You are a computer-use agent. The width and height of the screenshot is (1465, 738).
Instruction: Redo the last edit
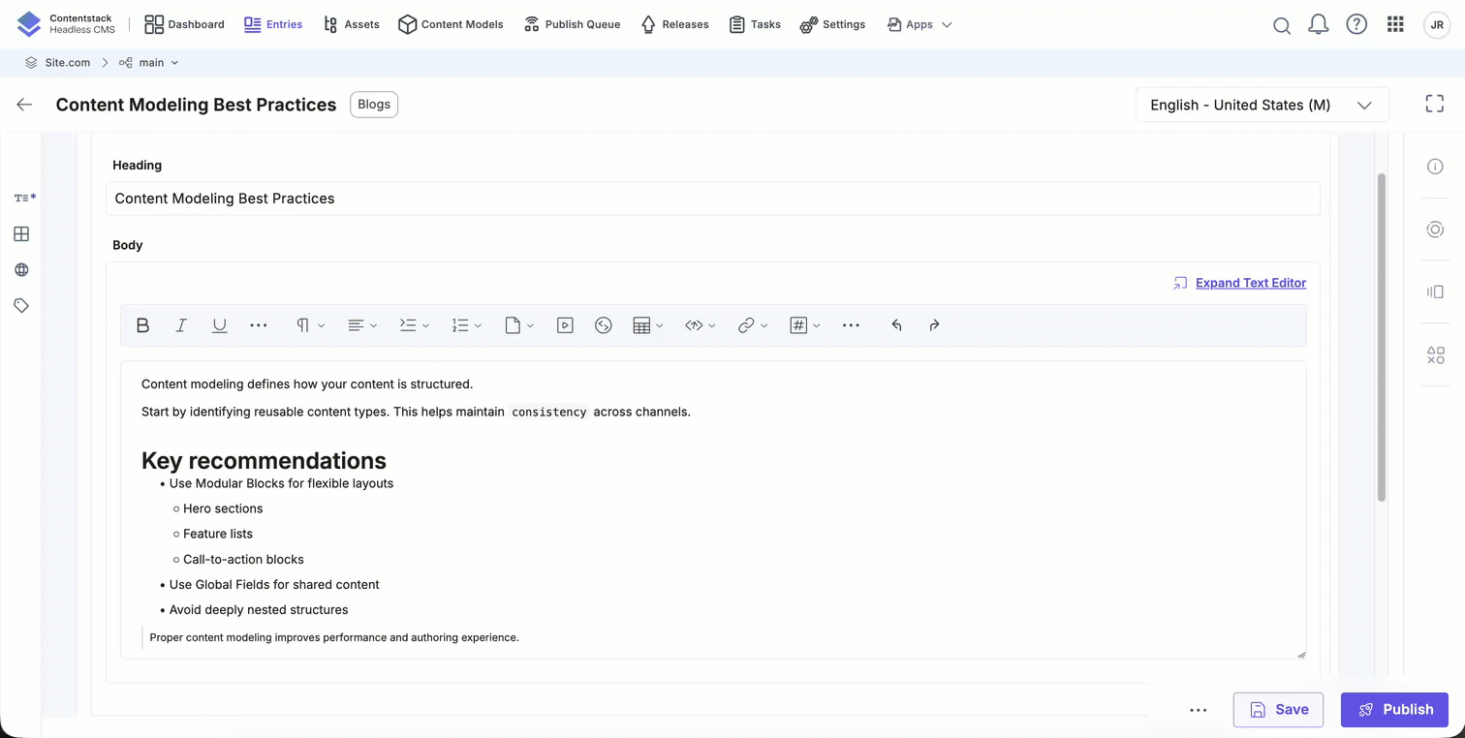[x=934, y=325]
